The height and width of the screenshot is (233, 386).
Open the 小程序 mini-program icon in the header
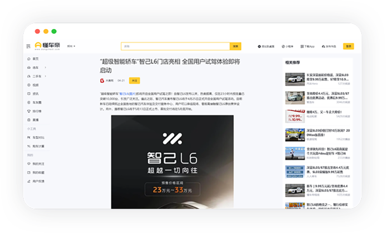coord(283,46)
